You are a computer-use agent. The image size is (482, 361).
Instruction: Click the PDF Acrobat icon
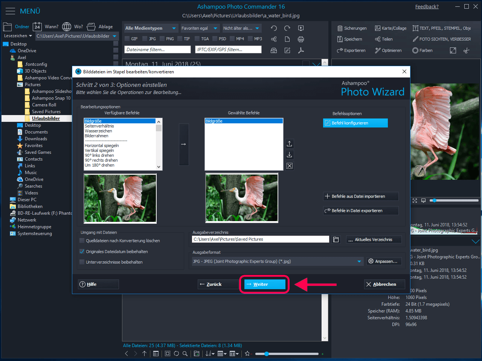[301, 50]
